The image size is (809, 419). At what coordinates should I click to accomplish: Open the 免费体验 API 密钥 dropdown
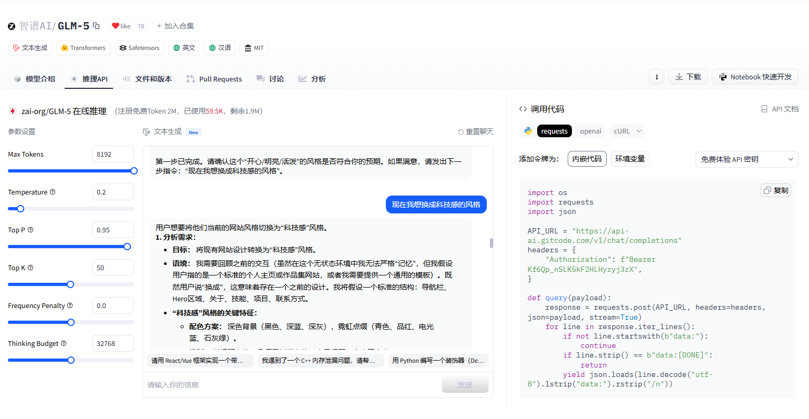(746, 159)
